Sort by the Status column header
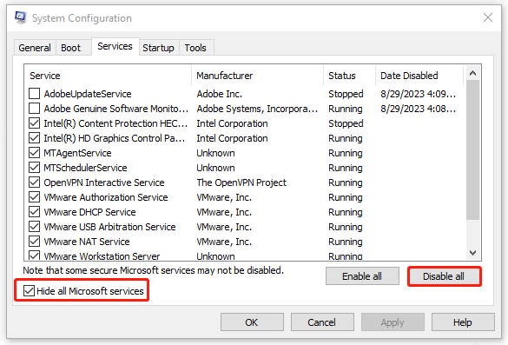 350,76
